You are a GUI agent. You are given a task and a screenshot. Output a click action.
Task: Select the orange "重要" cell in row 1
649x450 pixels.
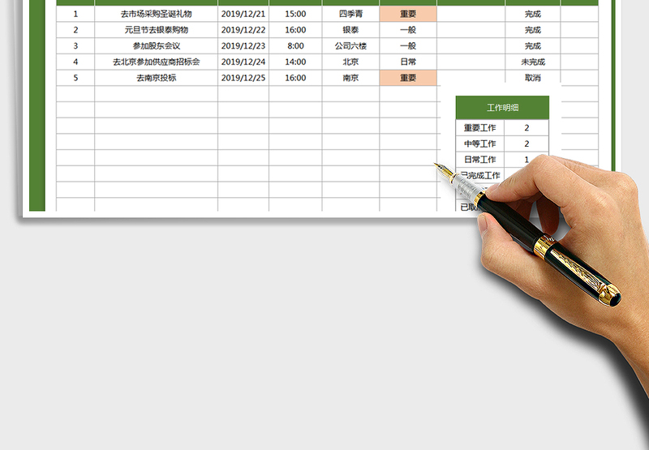[x=408, y=14]
